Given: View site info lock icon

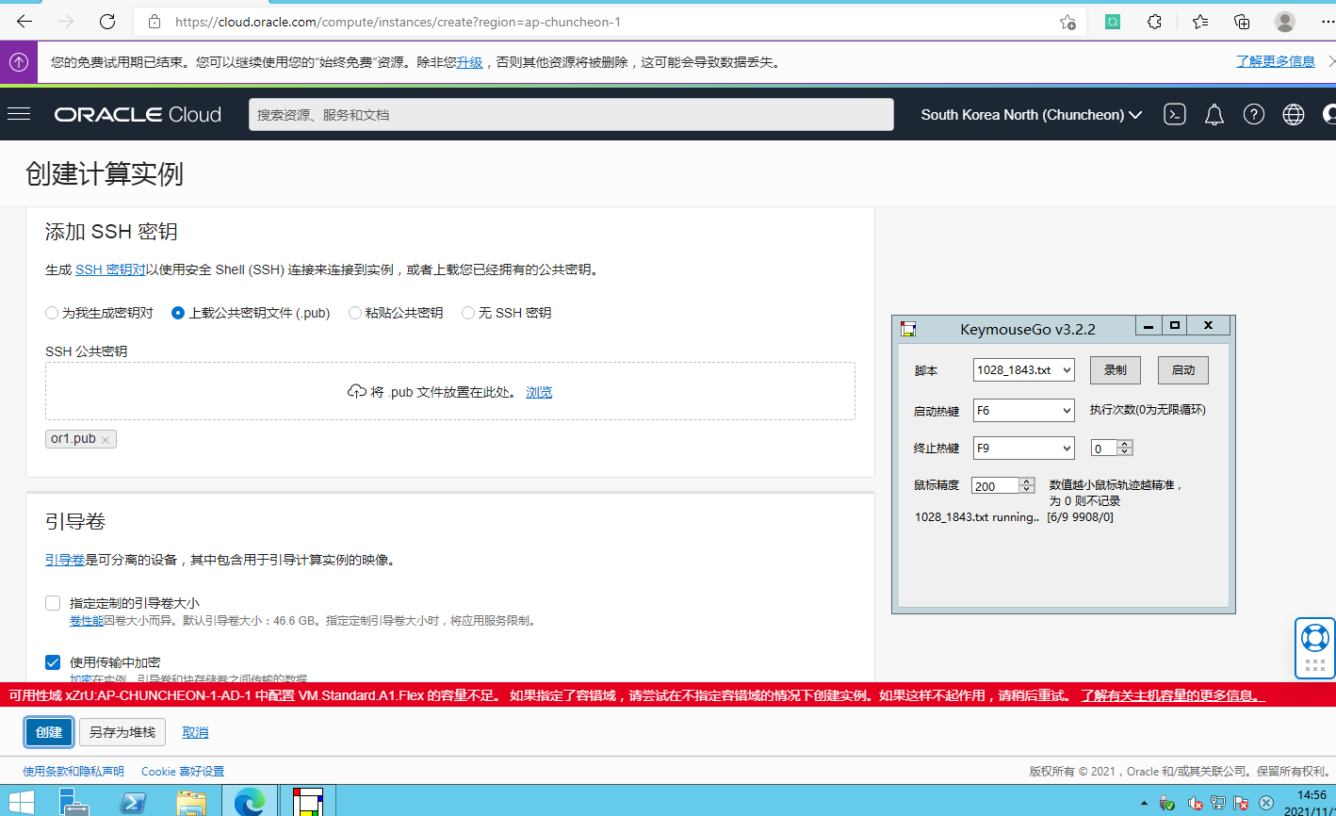Looking at the screenshot, I should pyautogui.click(x=155, y=21).
